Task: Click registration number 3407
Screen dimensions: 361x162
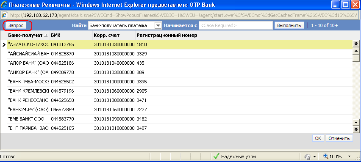Action: point(142,128)
